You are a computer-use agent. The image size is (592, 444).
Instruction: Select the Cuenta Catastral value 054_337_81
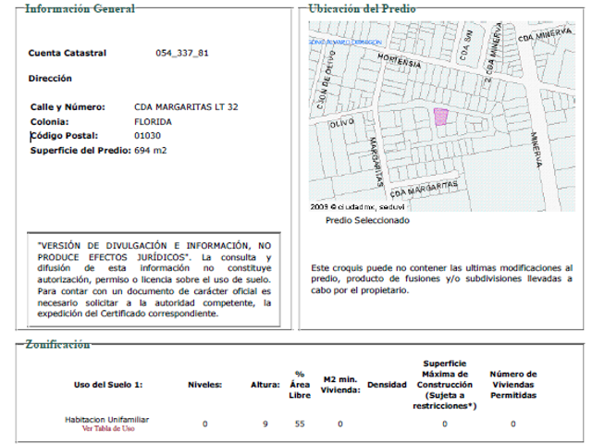pos(182,53)
